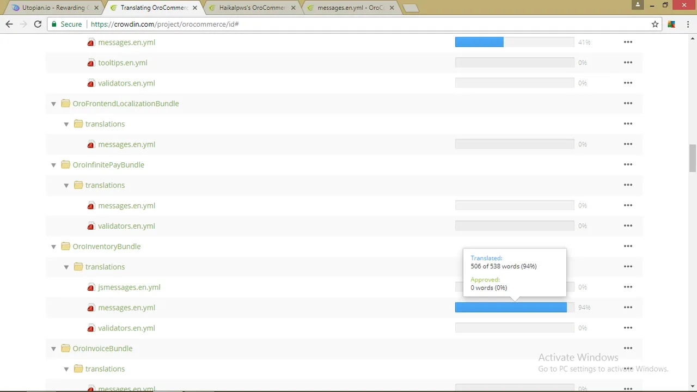The width and height of the screenshot is (697, 392).
Task: Open options menu for OroInvoiceBundle folder
Action: (628, 348)
